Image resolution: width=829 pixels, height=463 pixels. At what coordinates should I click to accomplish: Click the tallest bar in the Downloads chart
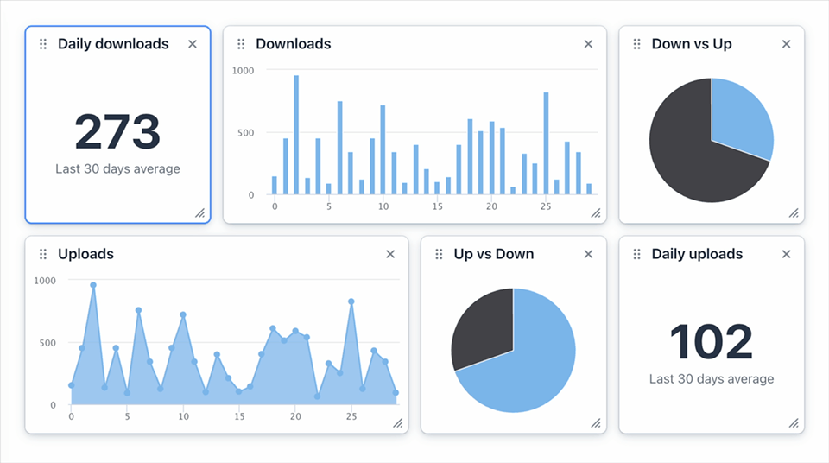[296, 135]
